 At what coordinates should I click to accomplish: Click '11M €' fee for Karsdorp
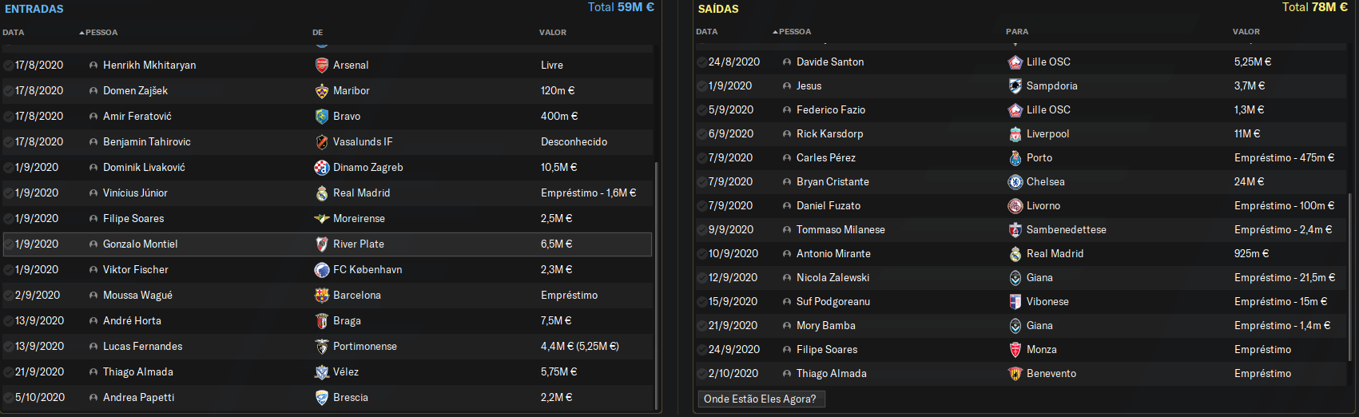click(x=1247, y=134)
